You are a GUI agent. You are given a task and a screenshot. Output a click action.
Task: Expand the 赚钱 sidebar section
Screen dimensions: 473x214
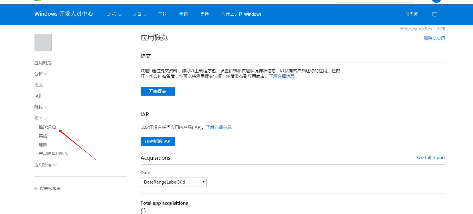(41, 107)
